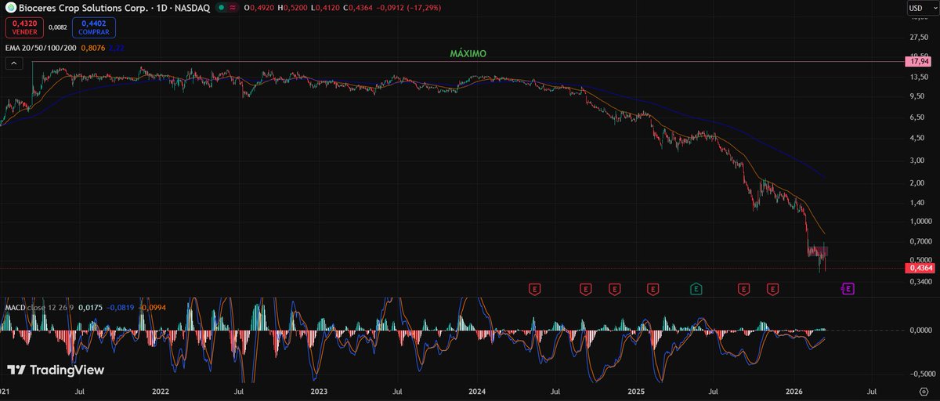
Task: Select the EMA 20/50/100/200 indicator legend
Action: coord(39,48)
